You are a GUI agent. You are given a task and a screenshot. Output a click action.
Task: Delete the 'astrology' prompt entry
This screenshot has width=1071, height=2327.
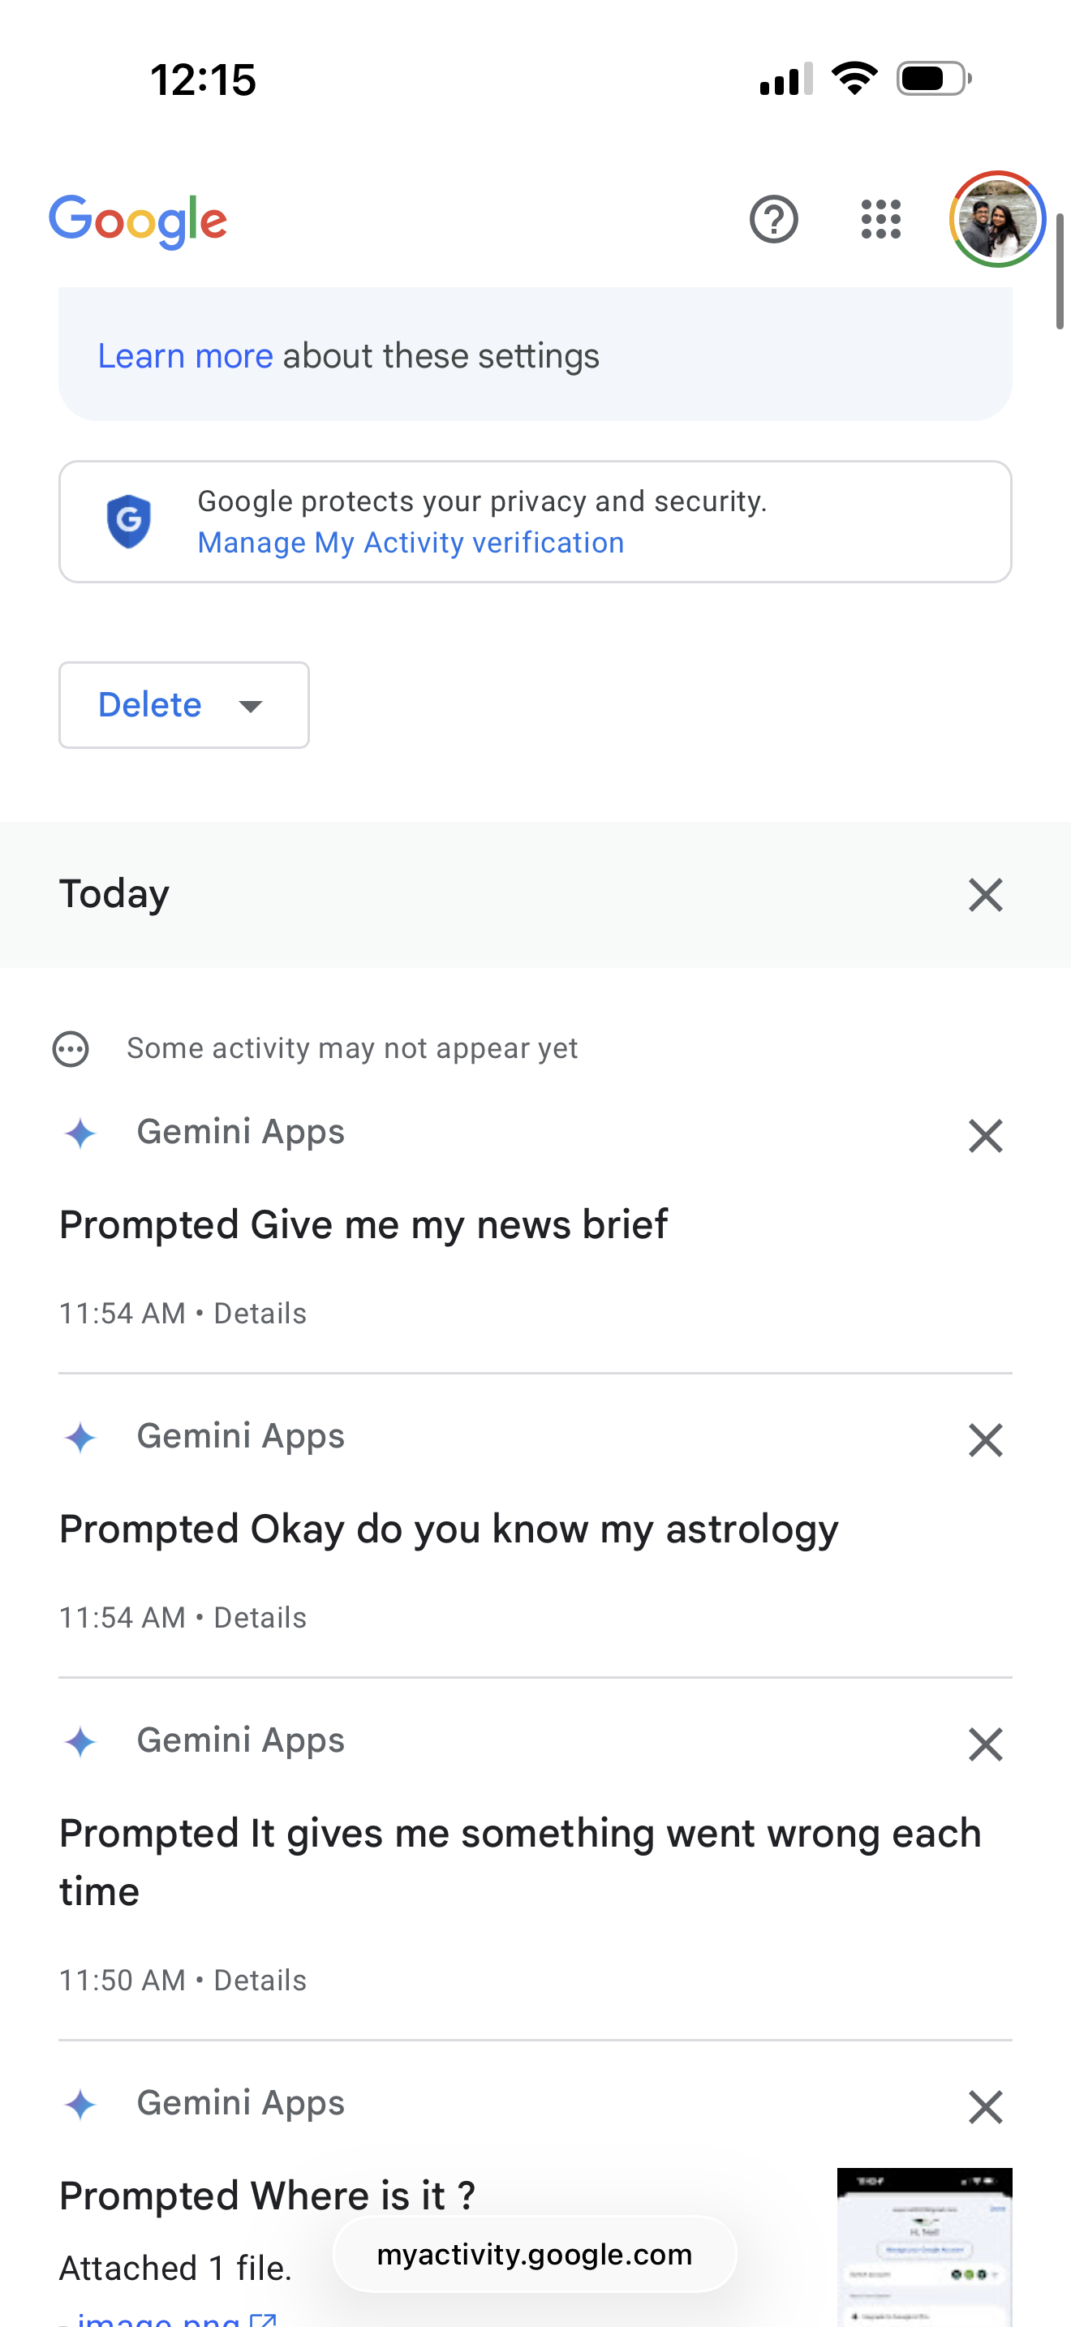985,1440
